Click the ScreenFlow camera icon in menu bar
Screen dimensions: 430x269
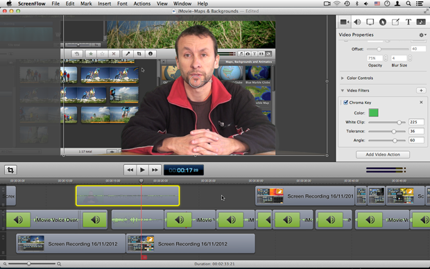[327, 3]
